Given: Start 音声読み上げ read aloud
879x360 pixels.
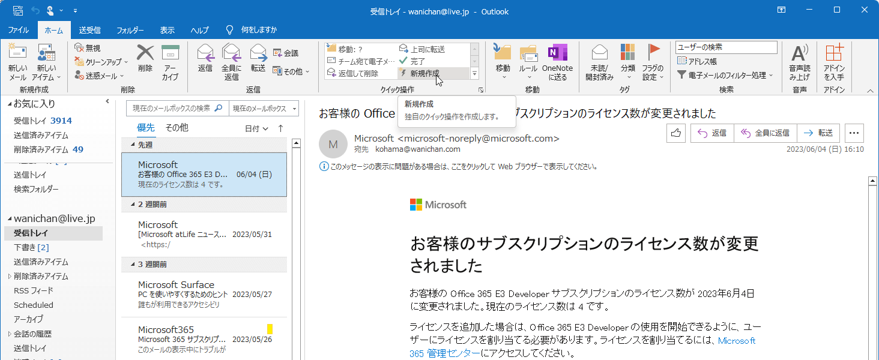Looking at the screenshot, I should click(x=799, y=62).
